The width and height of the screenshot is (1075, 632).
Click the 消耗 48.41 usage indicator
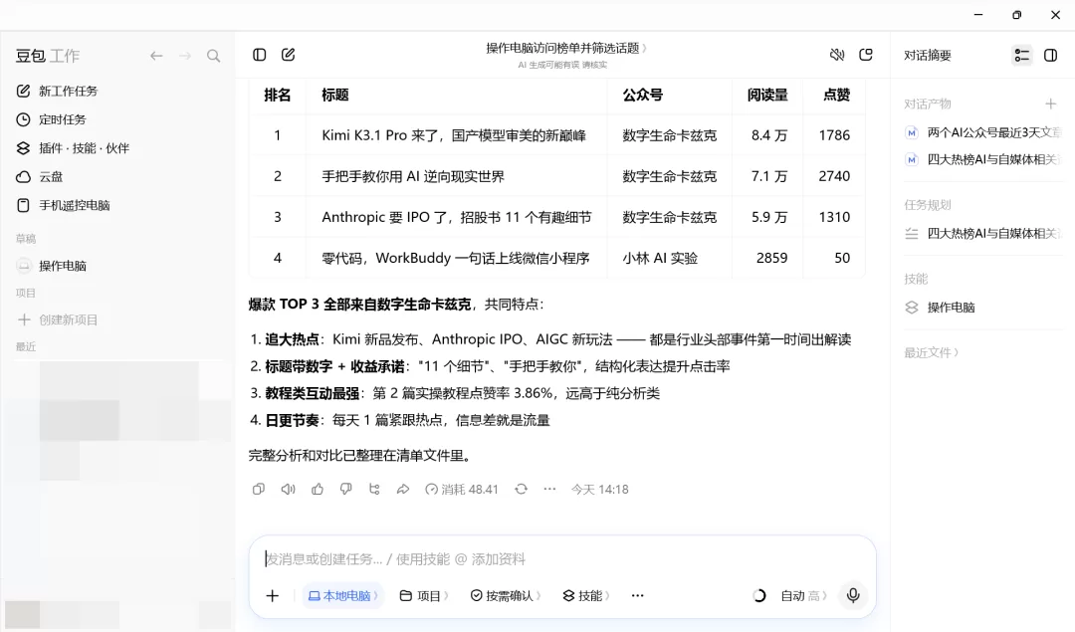462,489
